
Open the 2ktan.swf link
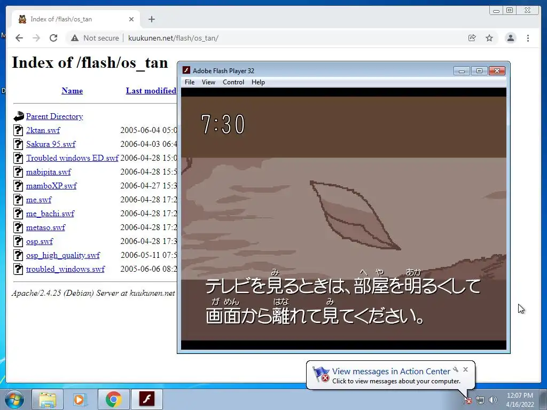pyautogui.click(x=43, y=130)
